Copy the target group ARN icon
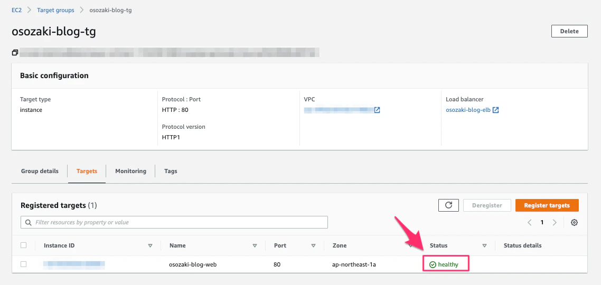Screen dimensions: 601x285 tap(15, 52)
